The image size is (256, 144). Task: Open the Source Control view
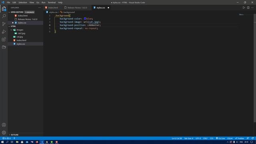pyautogui.click(x=4, y=24)
